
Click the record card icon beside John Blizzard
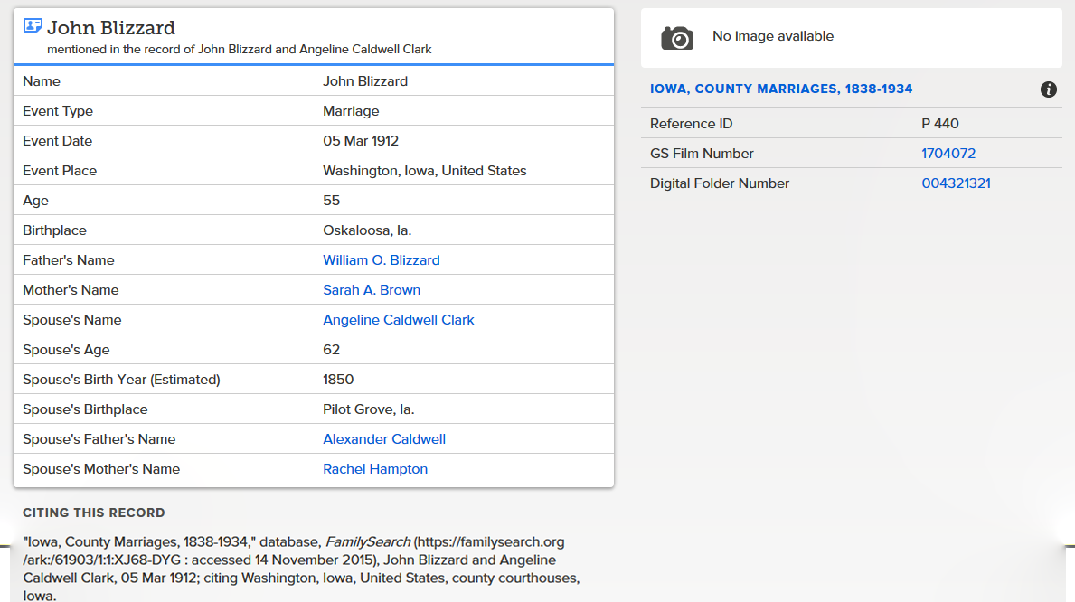(33, 26)
